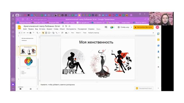Open the new slide layout dropdown arrow

tap(22, 33)
